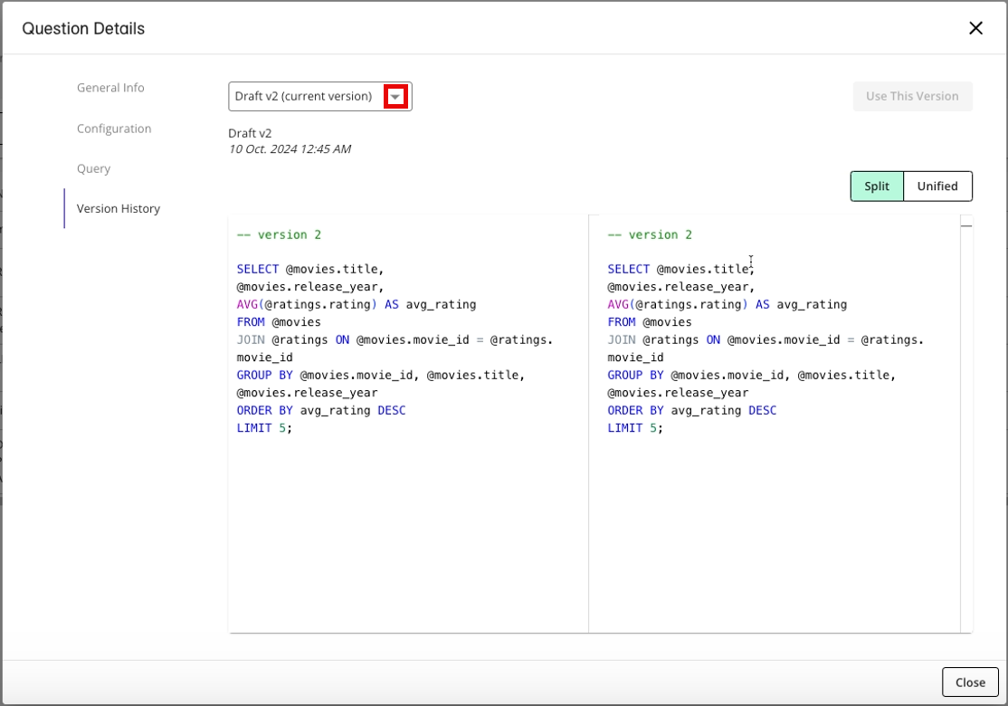
Task: Expand the version selector dropdown arrow
Action: (x=395, y=97)
